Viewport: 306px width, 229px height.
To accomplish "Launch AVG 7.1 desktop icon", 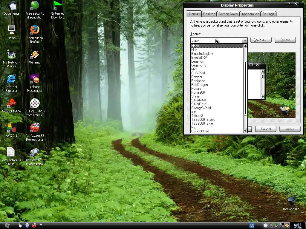I will [x=12, y=130].
